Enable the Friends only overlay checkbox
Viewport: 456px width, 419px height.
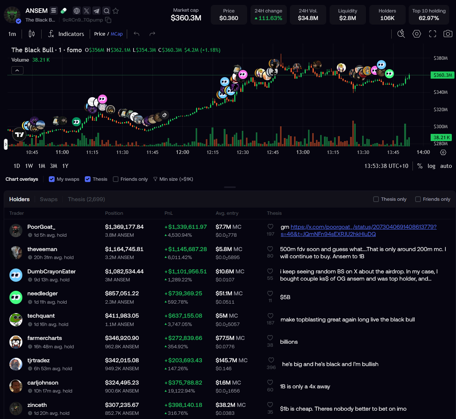[x=116, y=179]
